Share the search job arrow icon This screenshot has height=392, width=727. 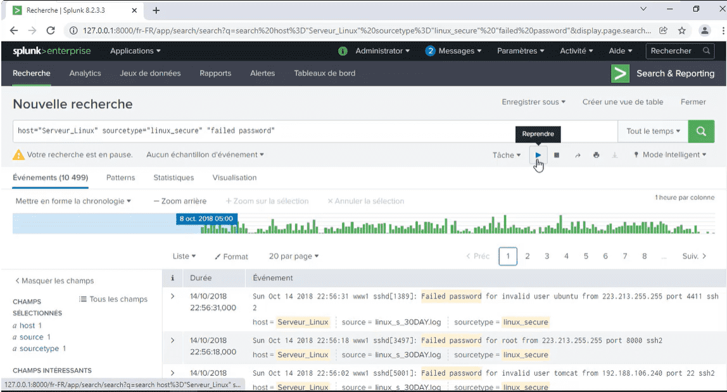click(578, 155)
